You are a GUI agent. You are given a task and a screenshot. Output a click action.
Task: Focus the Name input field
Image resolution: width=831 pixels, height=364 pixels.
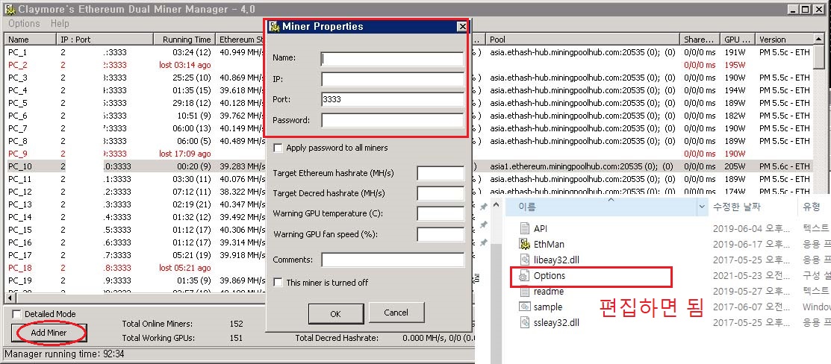coord(392,58)
